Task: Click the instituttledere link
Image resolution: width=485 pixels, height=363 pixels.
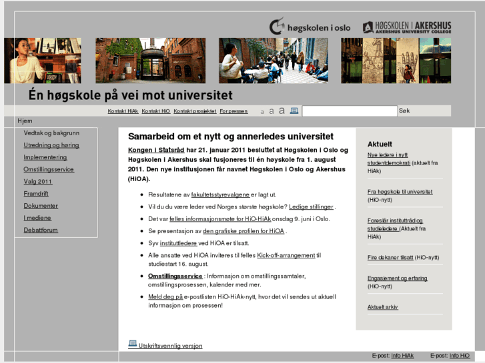Action: (179, 243)
